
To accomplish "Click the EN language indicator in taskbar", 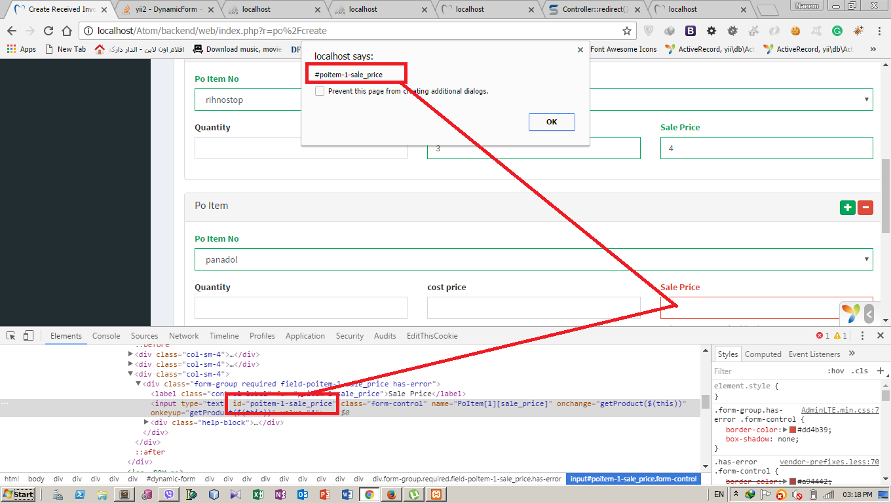I will pyautogui.click(x=719, y=494).
